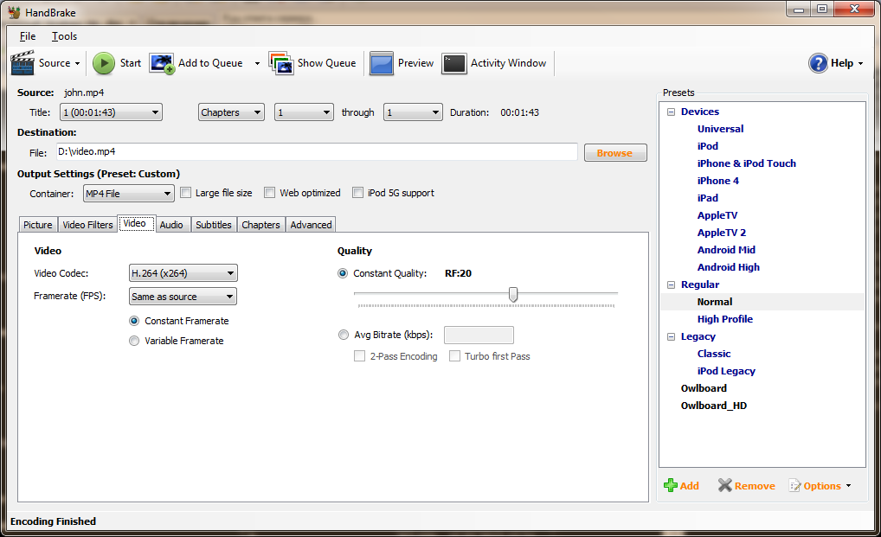
Task: Open the Video Codec dropdown
Action: [183, 273]
